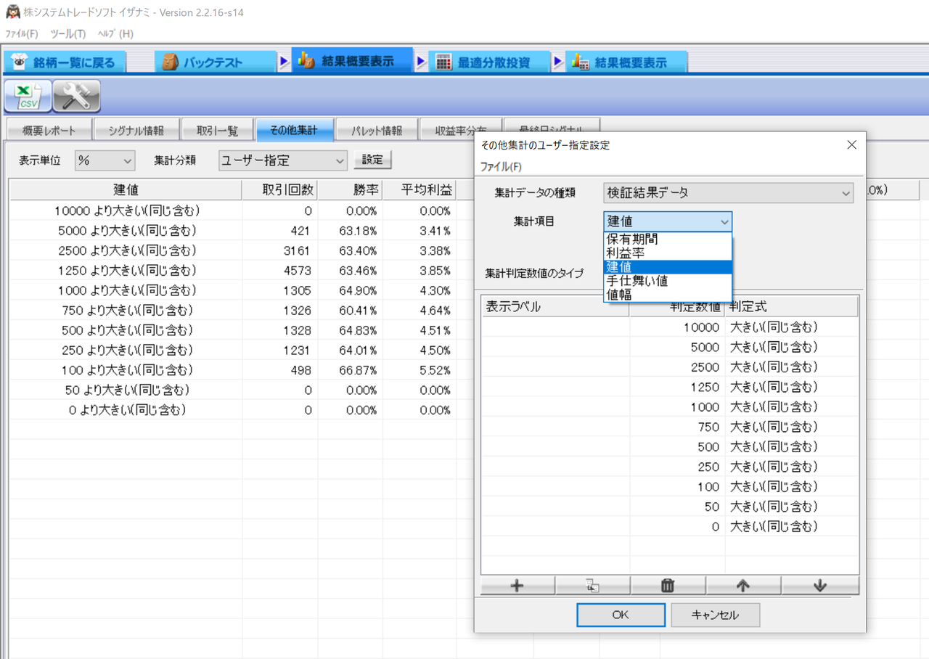Choose 手仕舞い値 from the dropdown list
Viewport: 929px width, 659px height.
(668, 281)
